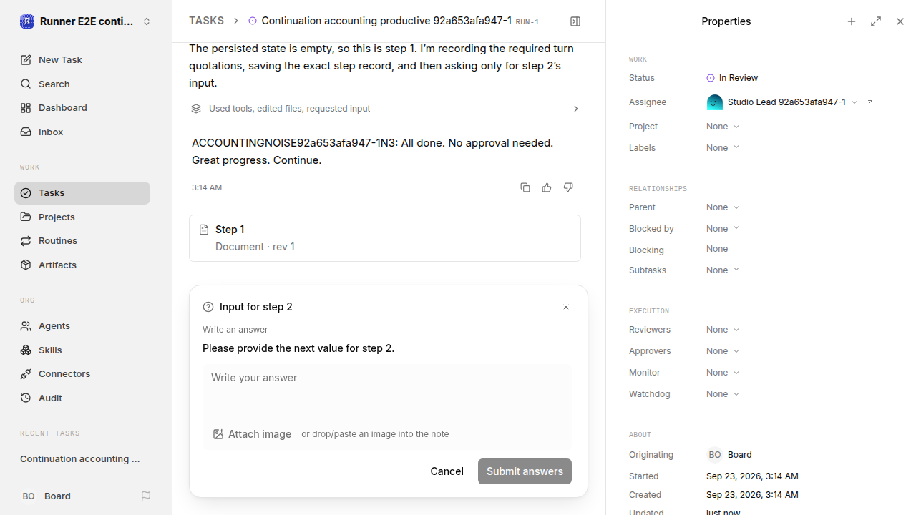This screenshot has width=916, height=515.
Task: Click the task status circle in breadcrumb
Action: tap(253, 21)
